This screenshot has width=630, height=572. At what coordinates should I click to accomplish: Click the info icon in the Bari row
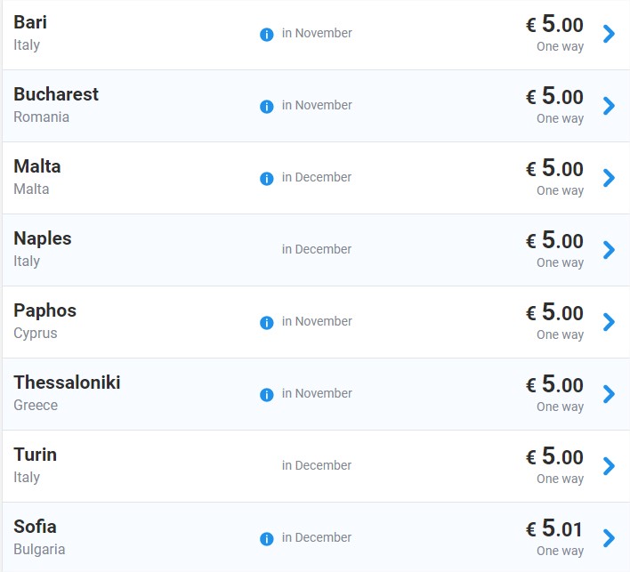267,35
